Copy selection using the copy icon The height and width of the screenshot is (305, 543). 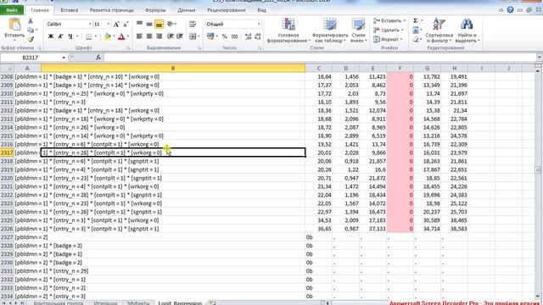pyautogui.click(x=31, y=30)
